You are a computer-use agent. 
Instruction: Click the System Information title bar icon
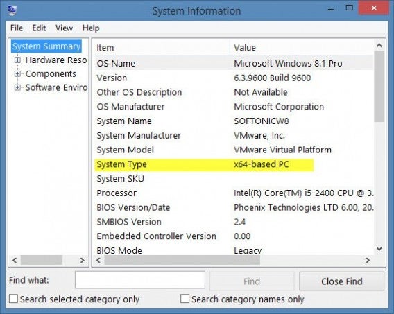12,10
